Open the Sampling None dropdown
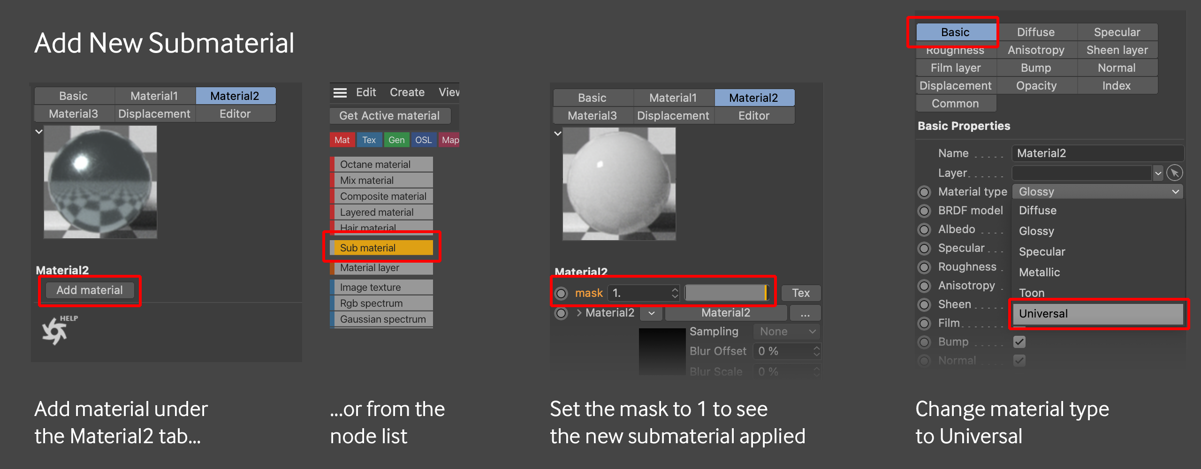This screenshot has width=1201, height=469. (x=787, y=332)
